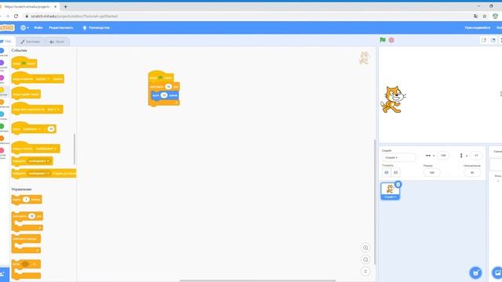This screenshot has height=282, width=502.
Task: Switch to large stage layout
Action: (493, 40)
